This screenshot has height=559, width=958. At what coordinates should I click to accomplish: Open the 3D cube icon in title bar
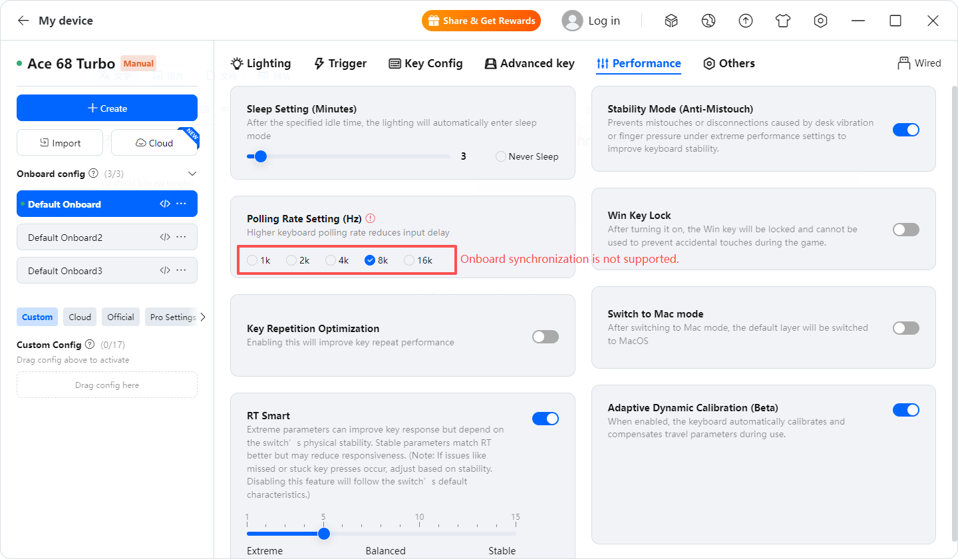[671, 21]
